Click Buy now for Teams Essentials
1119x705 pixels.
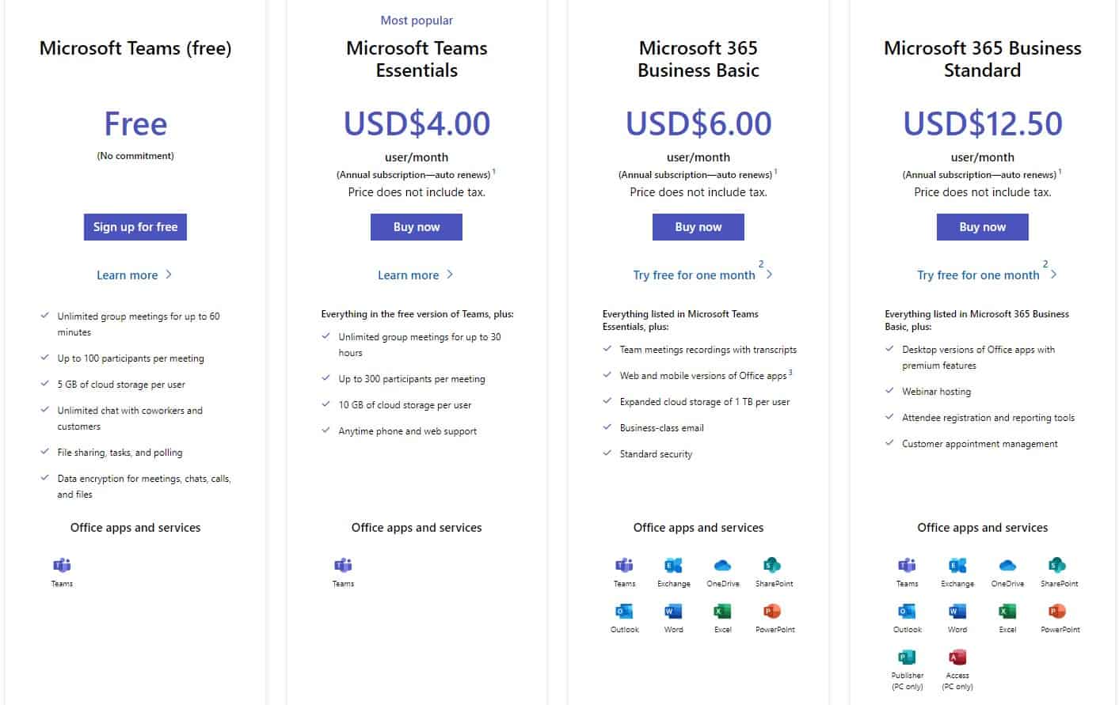pos(417,227)
